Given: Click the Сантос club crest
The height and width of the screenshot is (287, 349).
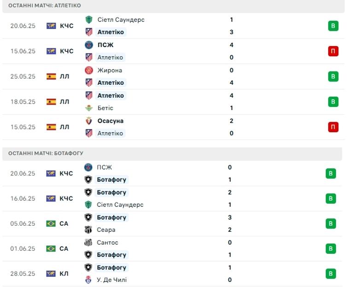Looking at the screenshot, I should point(88,242).
